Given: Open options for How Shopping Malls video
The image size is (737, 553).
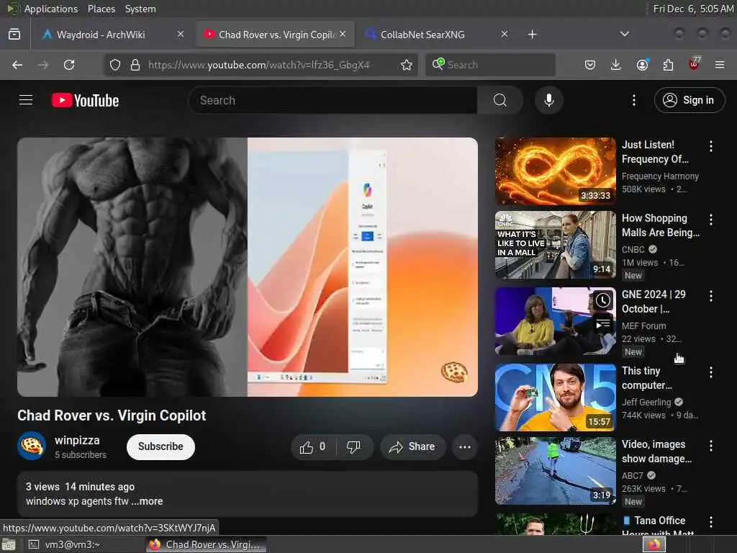Looking at the screenshot, I should pyautogui.click(x=710, y=220).
